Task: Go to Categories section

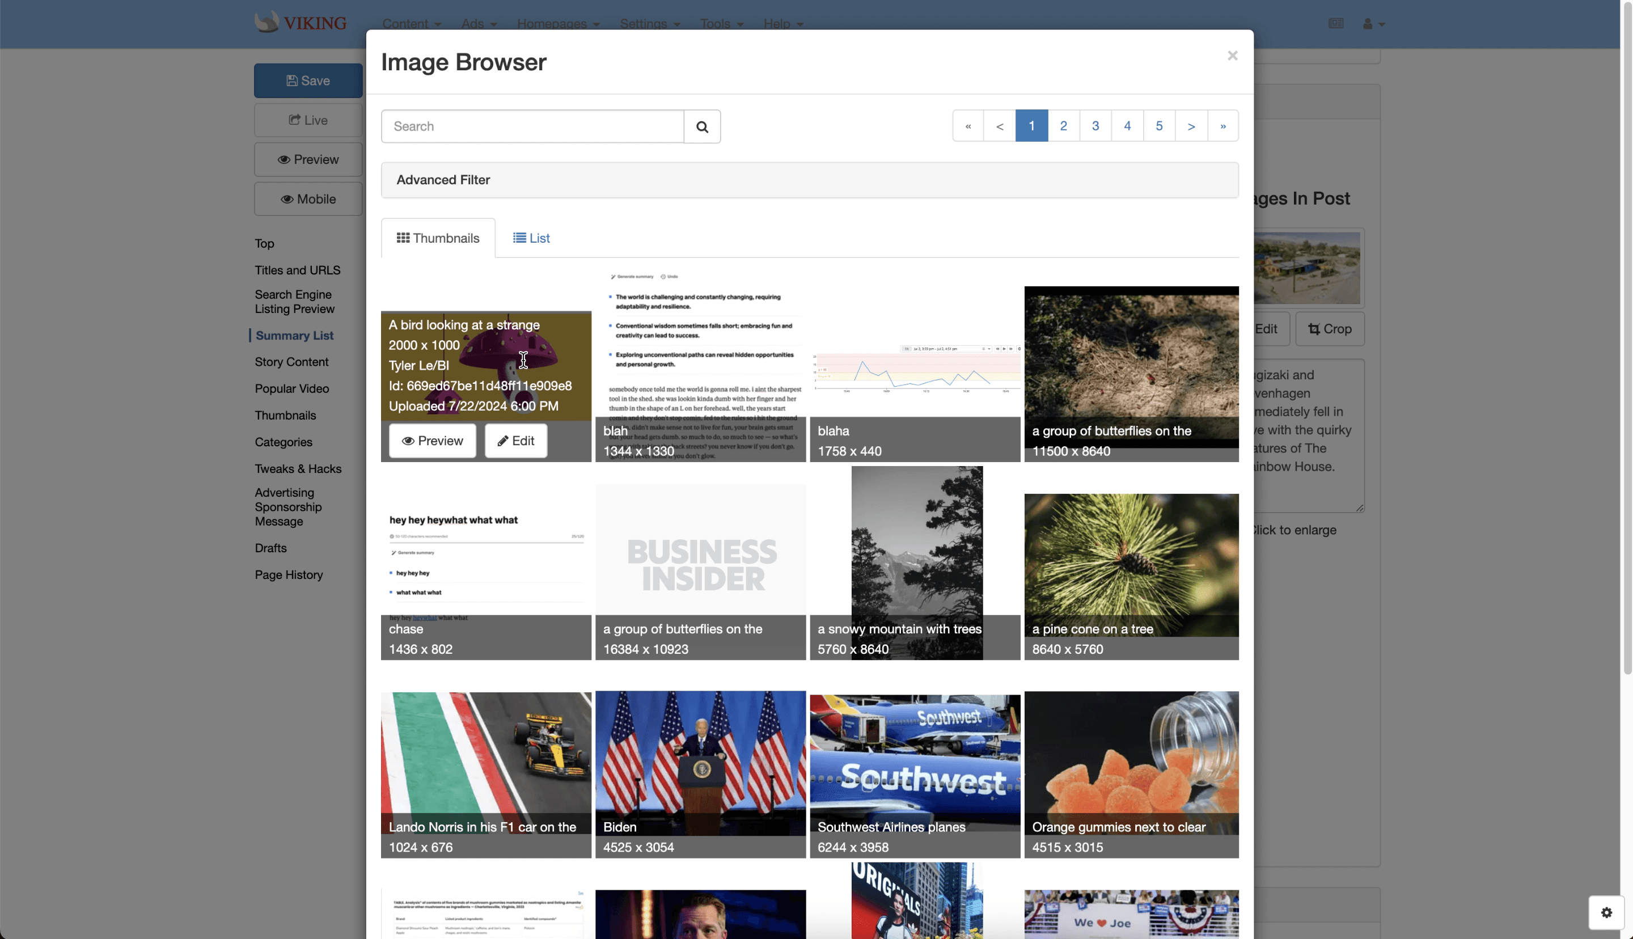Action: tap(283, 442)
